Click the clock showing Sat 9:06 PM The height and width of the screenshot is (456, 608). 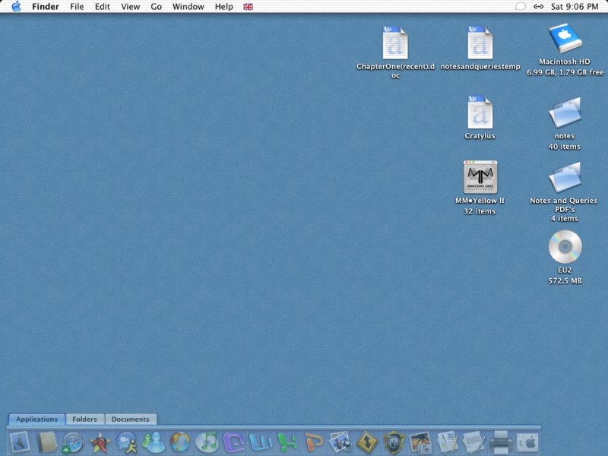575,7
